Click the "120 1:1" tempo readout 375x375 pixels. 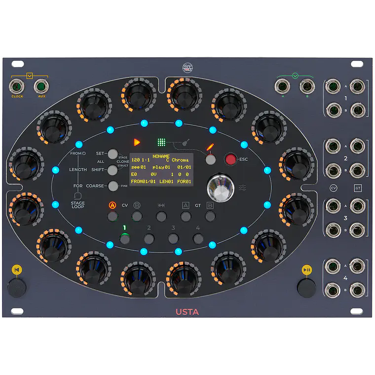pyautogui.click(x=141, y=160)
